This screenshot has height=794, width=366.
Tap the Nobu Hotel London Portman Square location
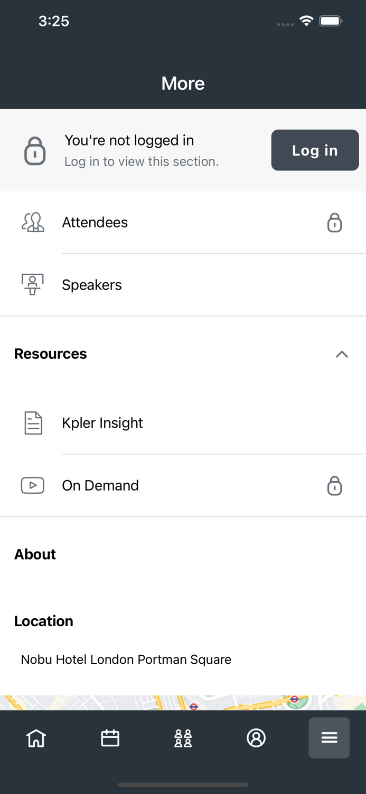[x=126, y=660]
